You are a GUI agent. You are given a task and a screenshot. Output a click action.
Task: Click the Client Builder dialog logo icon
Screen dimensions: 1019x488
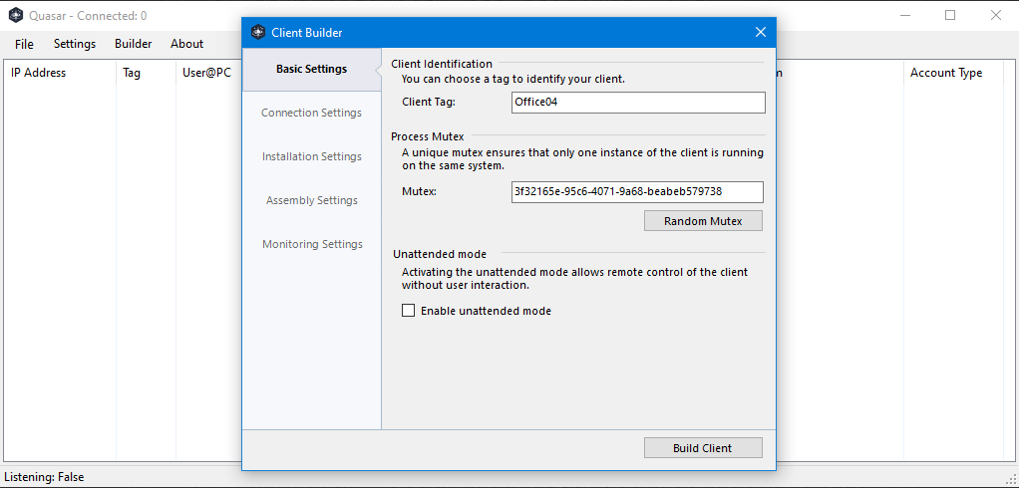(x=258, y=33)
